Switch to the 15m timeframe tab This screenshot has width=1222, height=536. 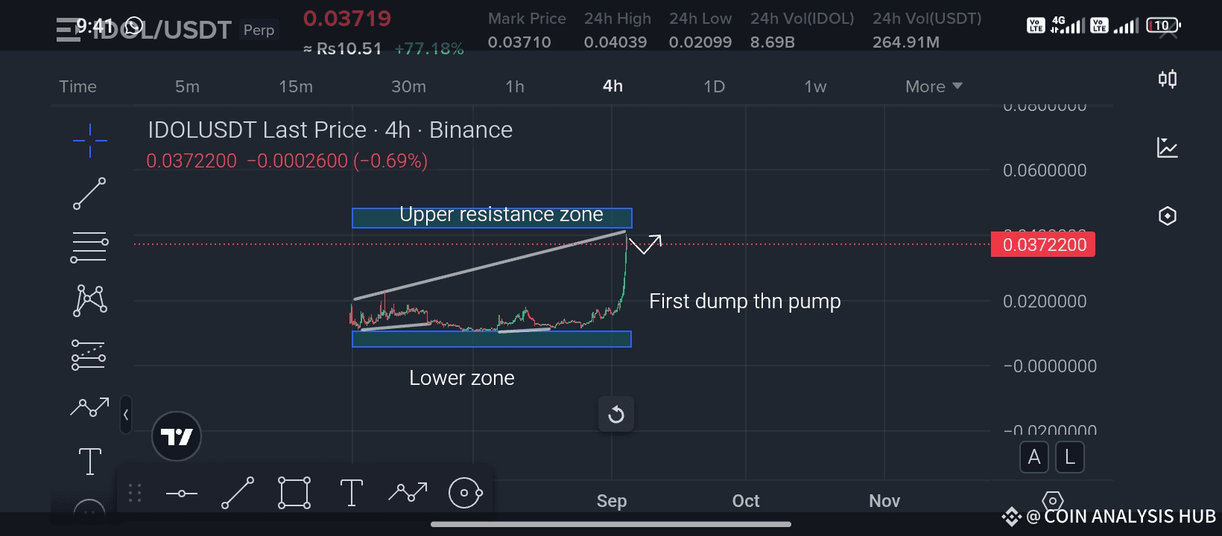click(296, 86)
